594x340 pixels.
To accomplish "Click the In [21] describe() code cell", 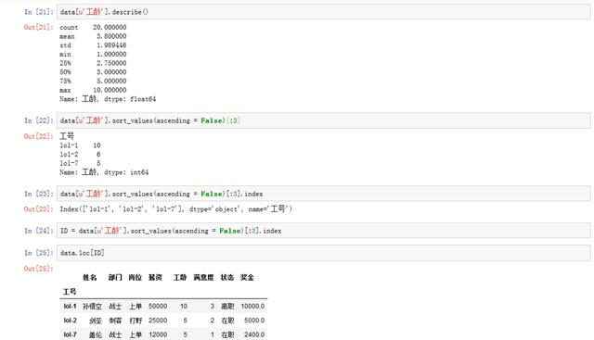I will pyautogui.click(x=323, y=12).
